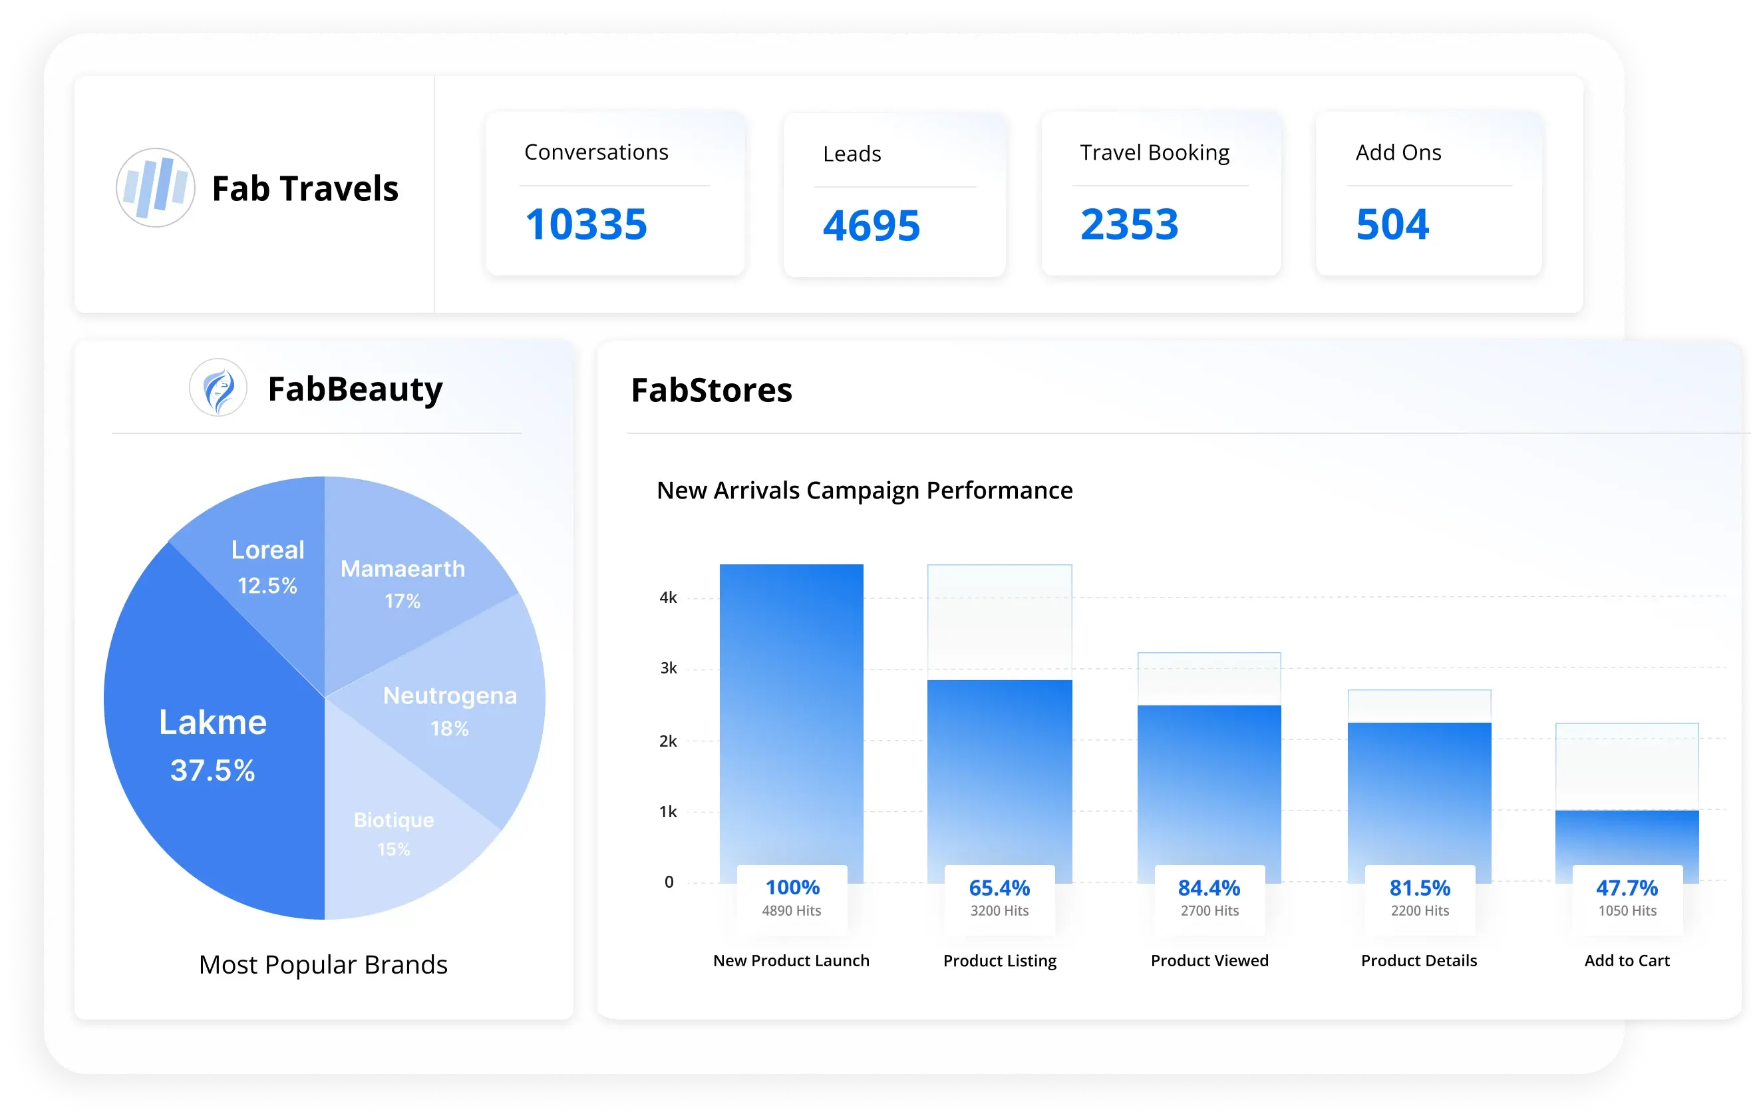Viewport: 1755px width, 1118px height.
Task: Open the Leads 4695 stat card
Action: (894, 196)
